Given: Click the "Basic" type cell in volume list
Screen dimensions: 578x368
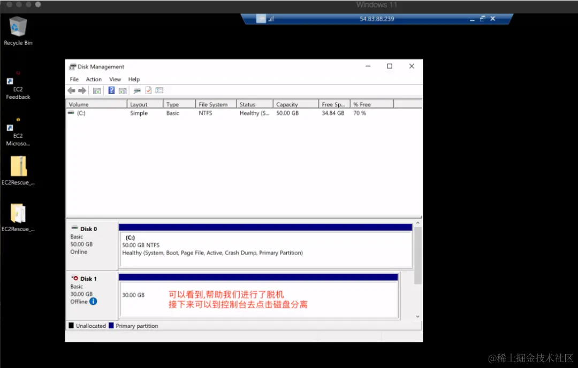Looking at the screenshot, I should (172, 113).
